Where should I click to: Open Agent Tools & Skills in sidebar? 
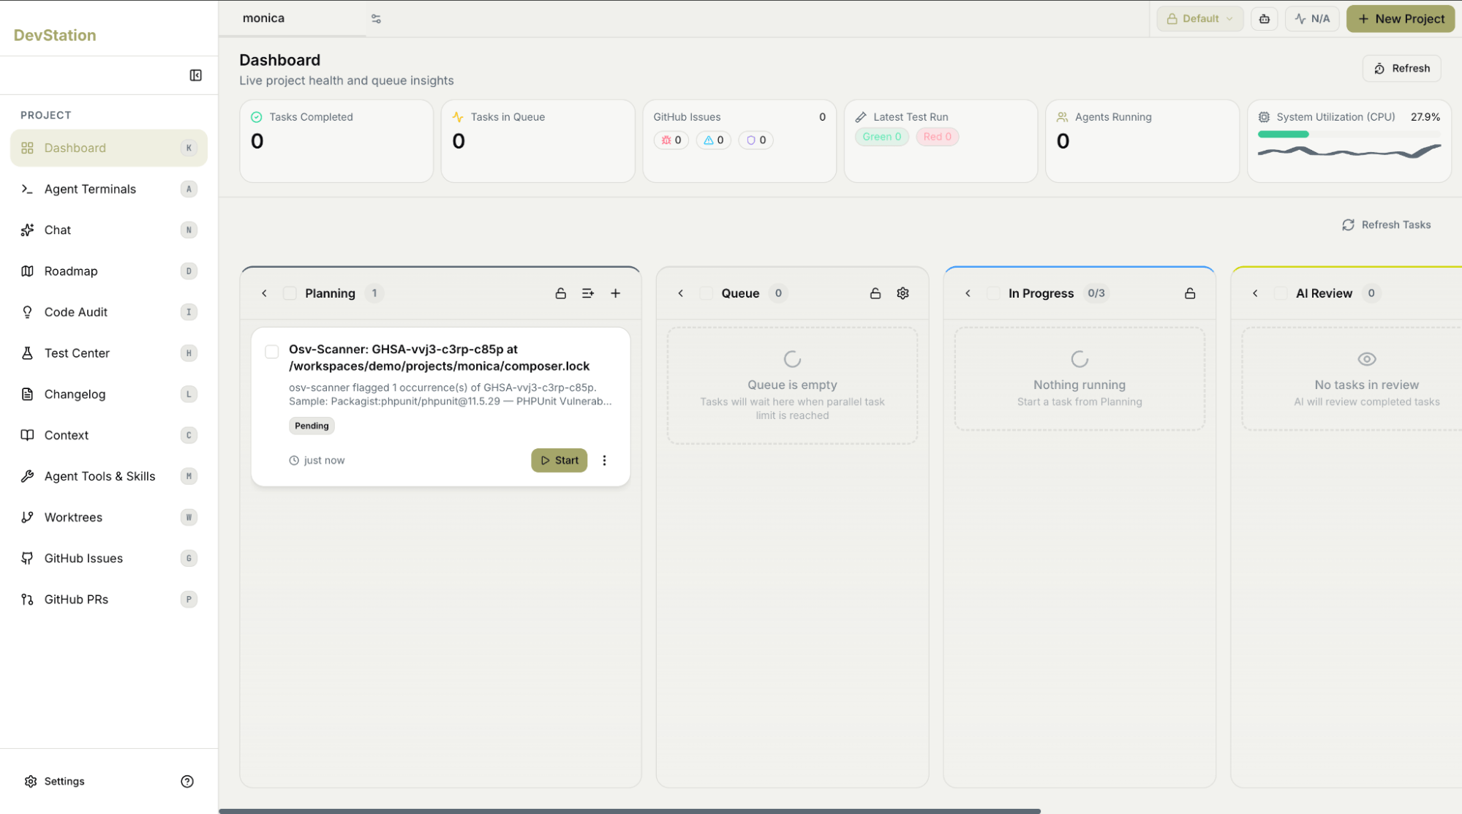point(109,476)
